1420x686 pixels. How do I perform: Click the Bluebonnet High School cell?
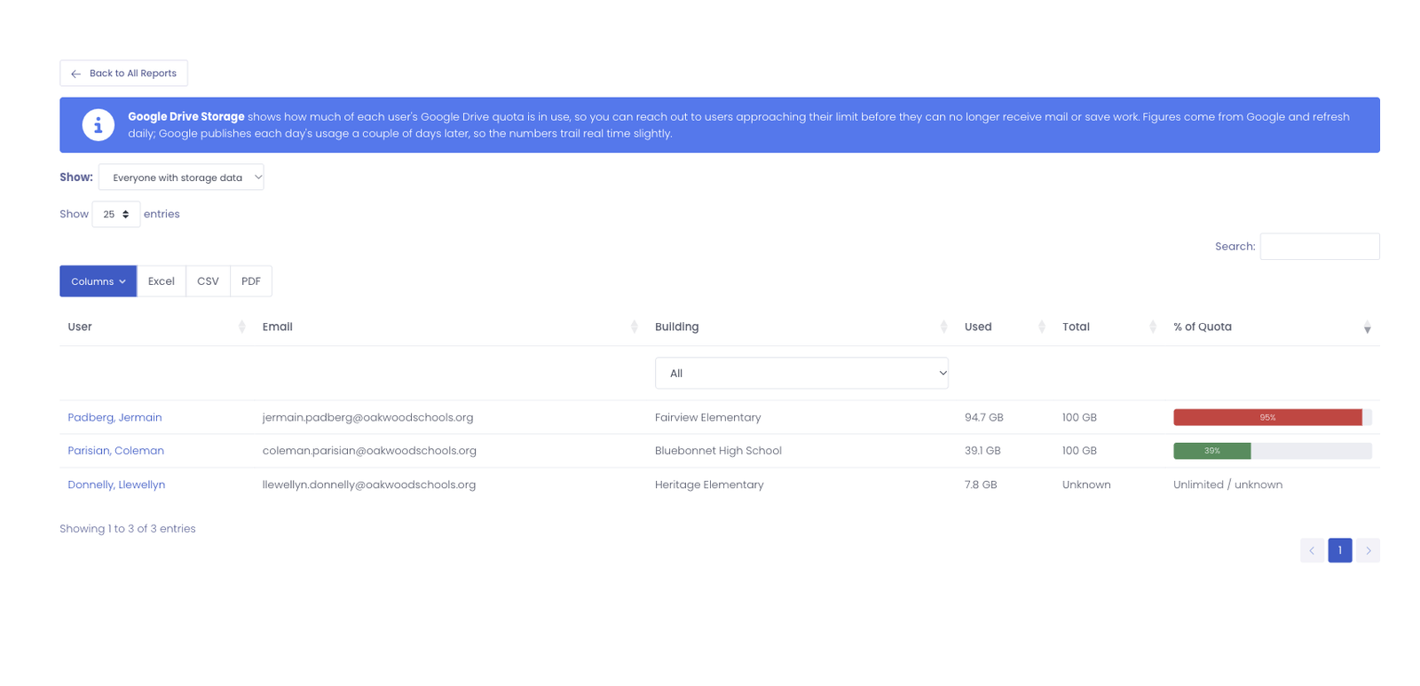click(x=718, y=451)
